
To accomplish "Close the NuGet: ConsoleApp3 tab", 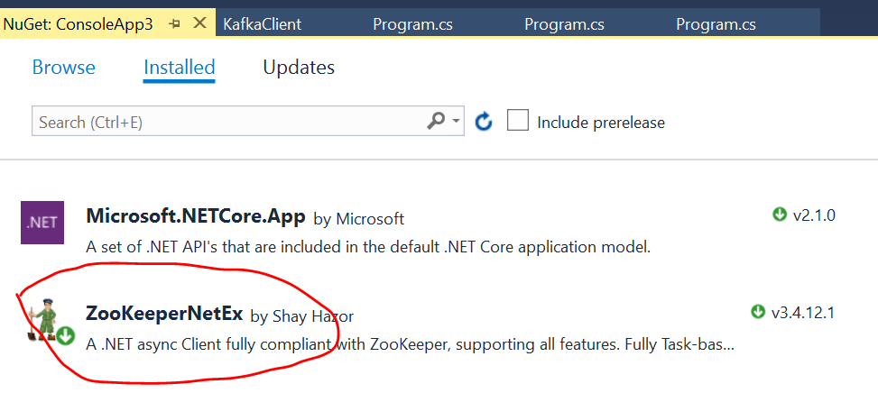I will [199, 24].
